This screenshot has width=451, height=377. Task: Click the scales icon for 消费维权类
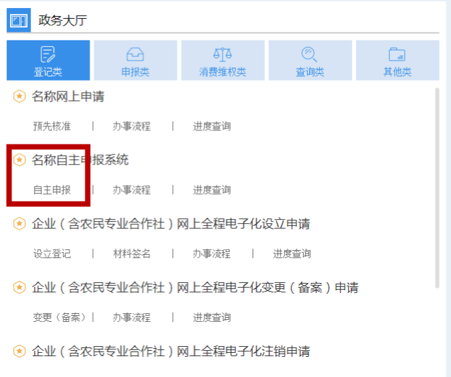coord(222,54)
